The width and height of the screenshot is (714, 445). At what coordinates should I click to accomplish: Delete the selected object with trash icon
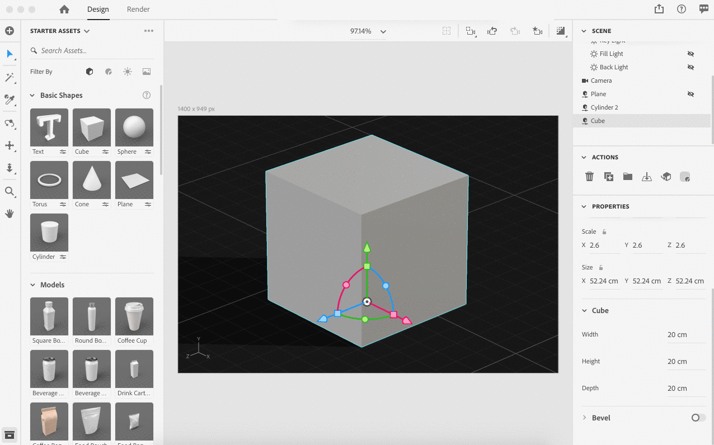589,177
